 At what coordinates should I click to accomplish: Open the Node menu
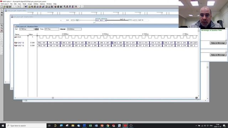(24, 4)
